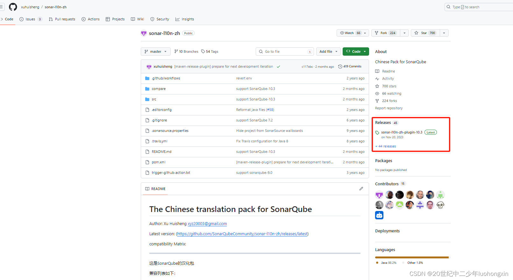This screenshot has width=513, height=280.
Task: Go to Pull requests tab
Action: click(62, 19)
